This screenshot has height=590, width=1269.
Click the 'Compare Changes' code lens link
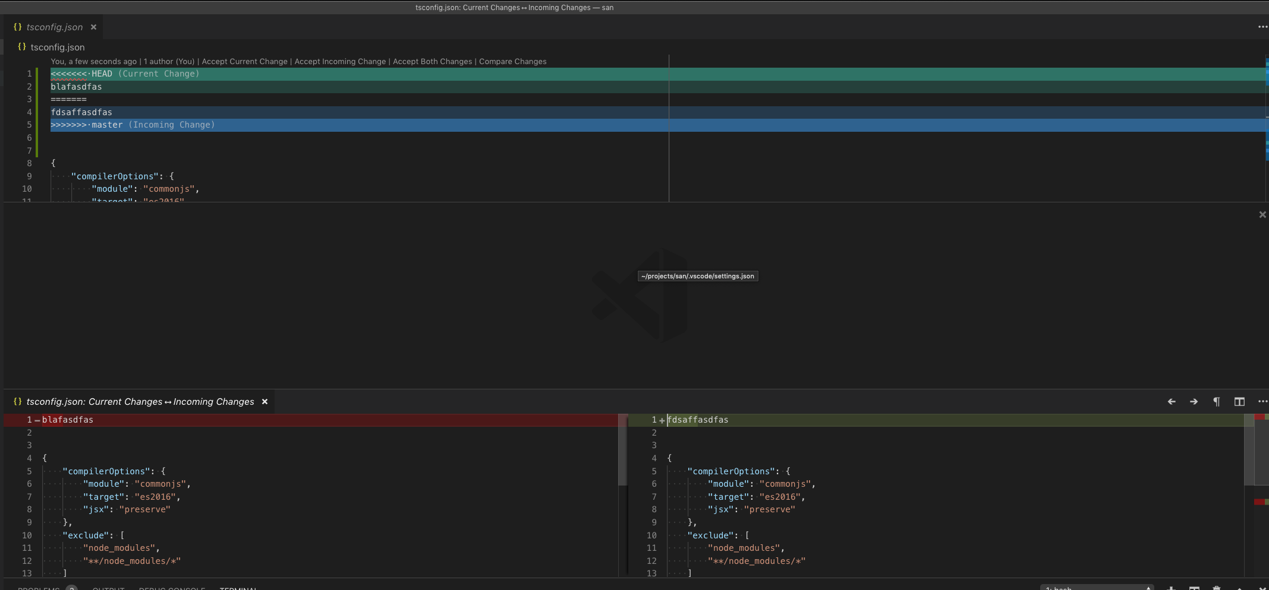coord(512,61)
